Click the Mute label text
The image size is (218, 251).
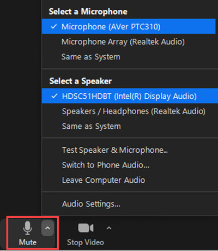point(28,242)
